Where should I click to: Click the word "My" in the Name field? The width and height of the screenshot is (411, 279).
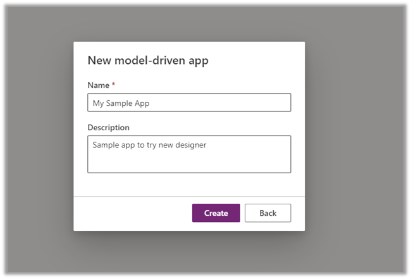[99, 103]
